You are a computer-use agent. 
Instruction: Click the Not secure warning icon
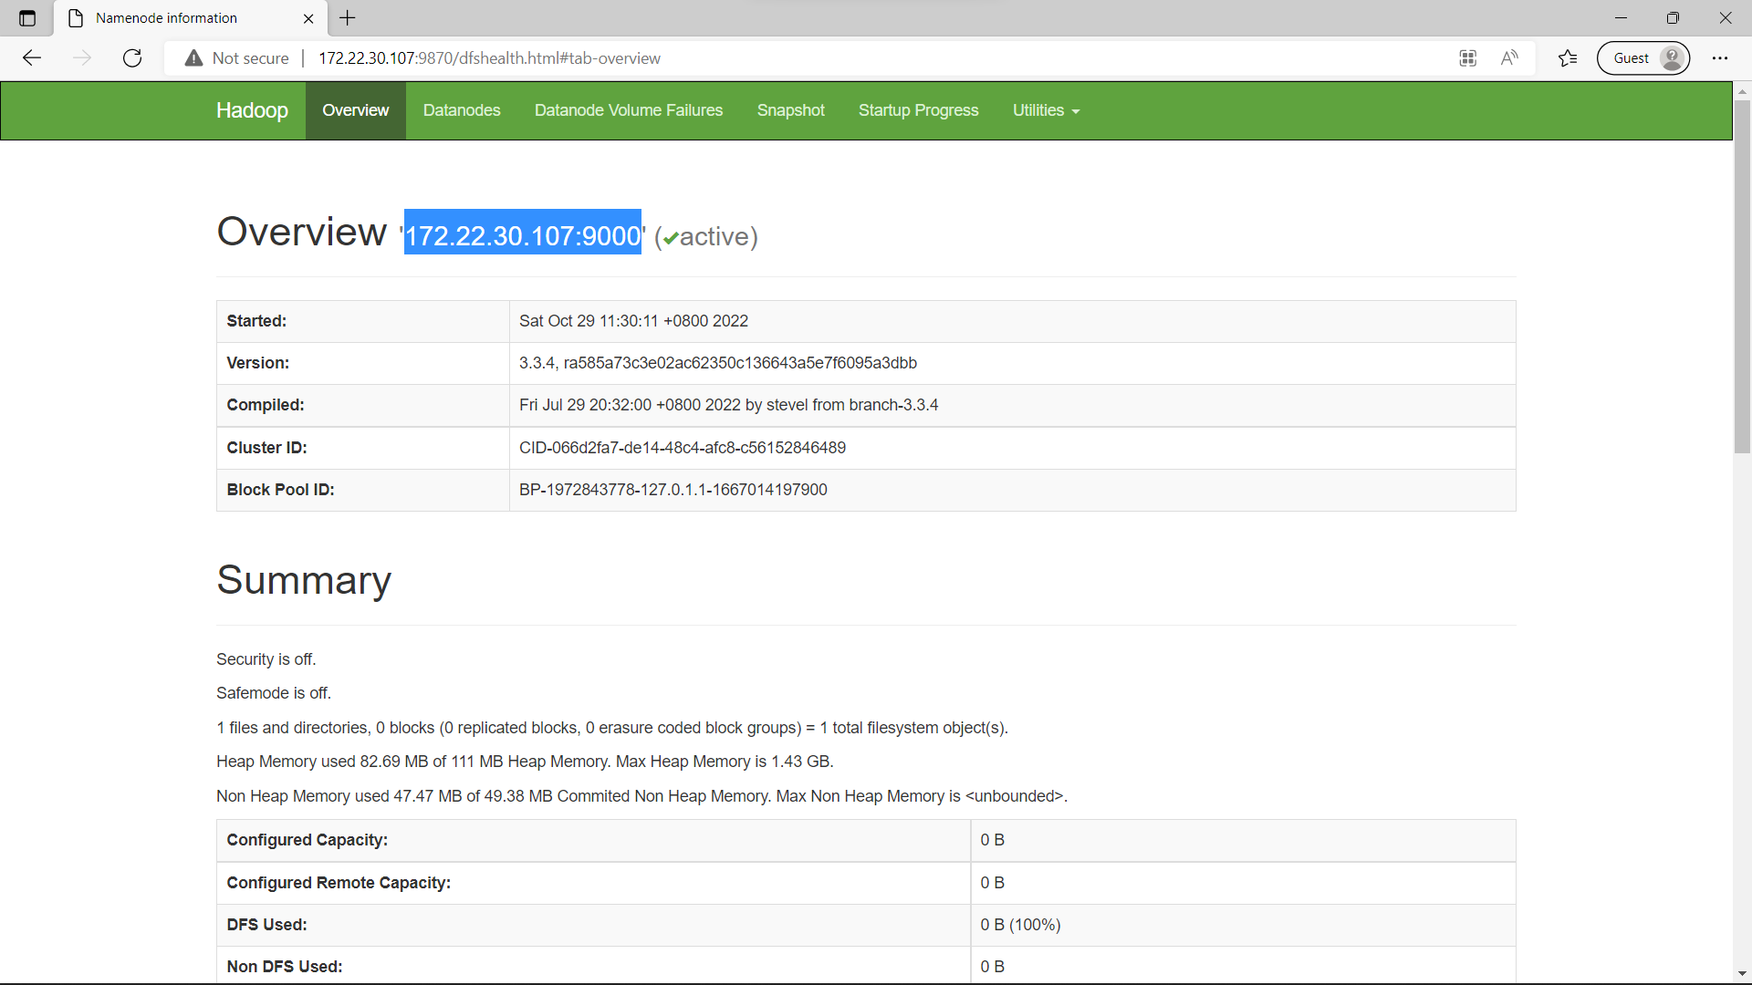pyautogui.click(x=193, y=57)
